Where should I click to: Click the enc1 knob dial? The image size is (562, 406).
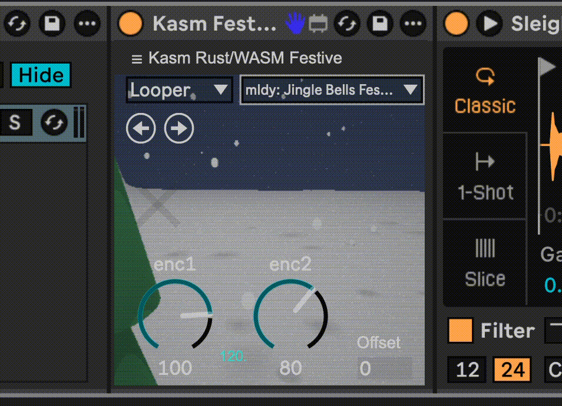click(x=175, y=315)
